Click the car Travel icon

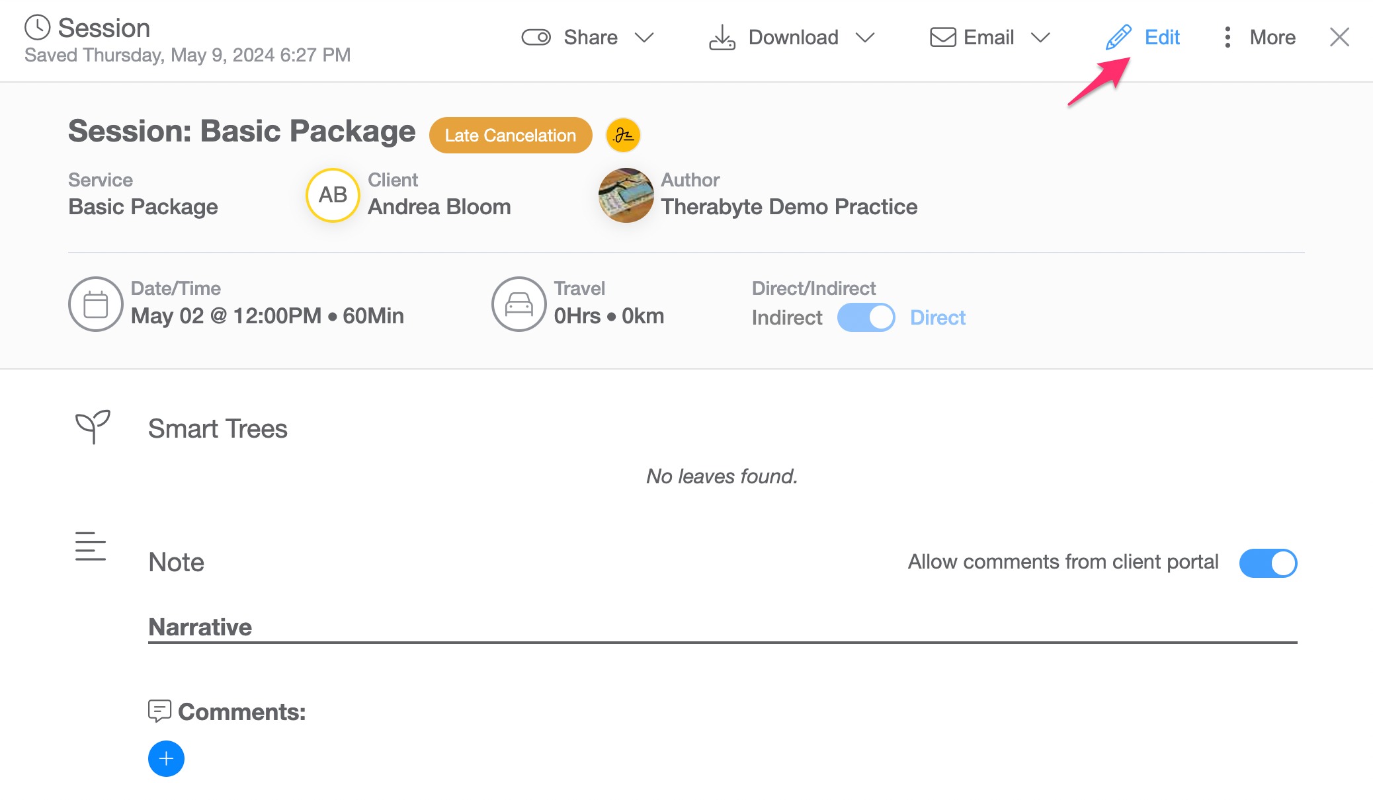point(519,304)
